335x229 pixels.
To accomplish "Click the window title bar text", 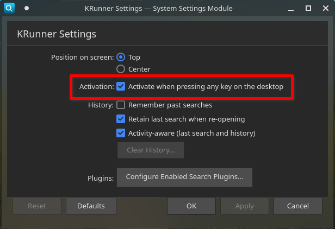I will (158, 8).
